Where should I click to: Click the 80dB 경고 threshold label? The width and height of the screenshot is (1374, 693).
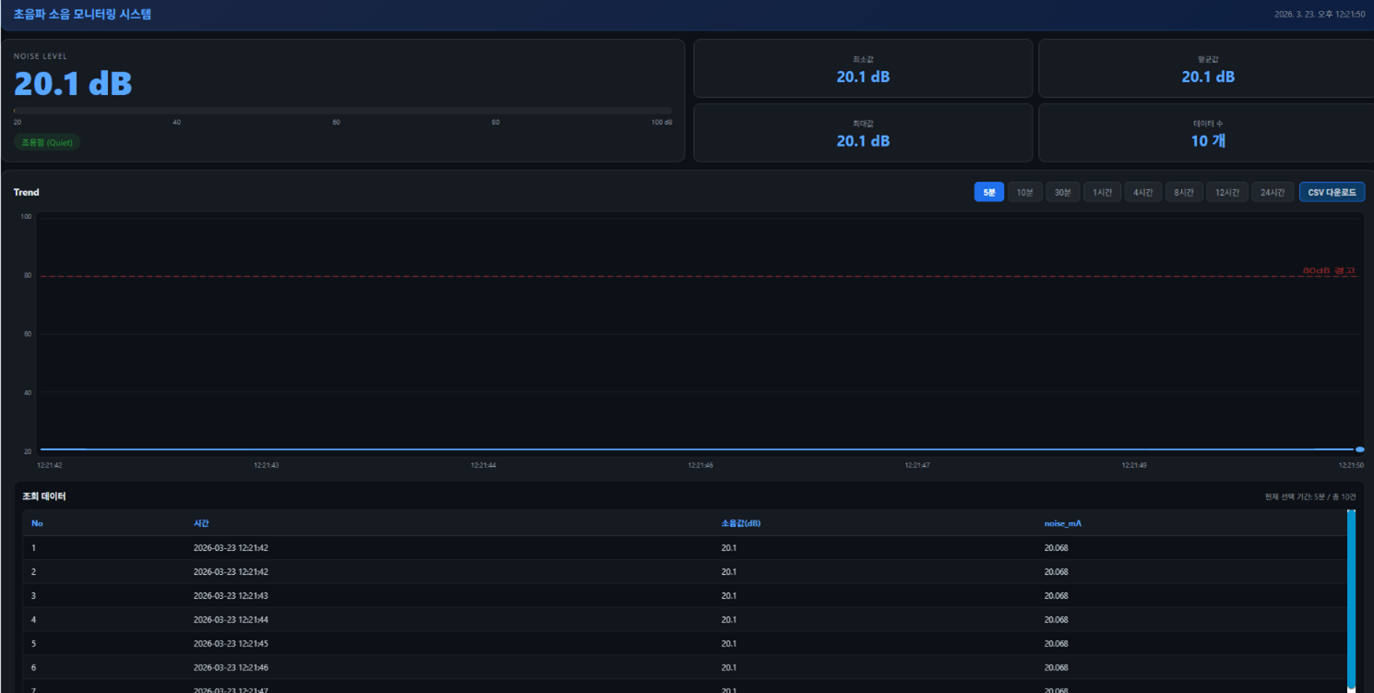click(1328, 270)
